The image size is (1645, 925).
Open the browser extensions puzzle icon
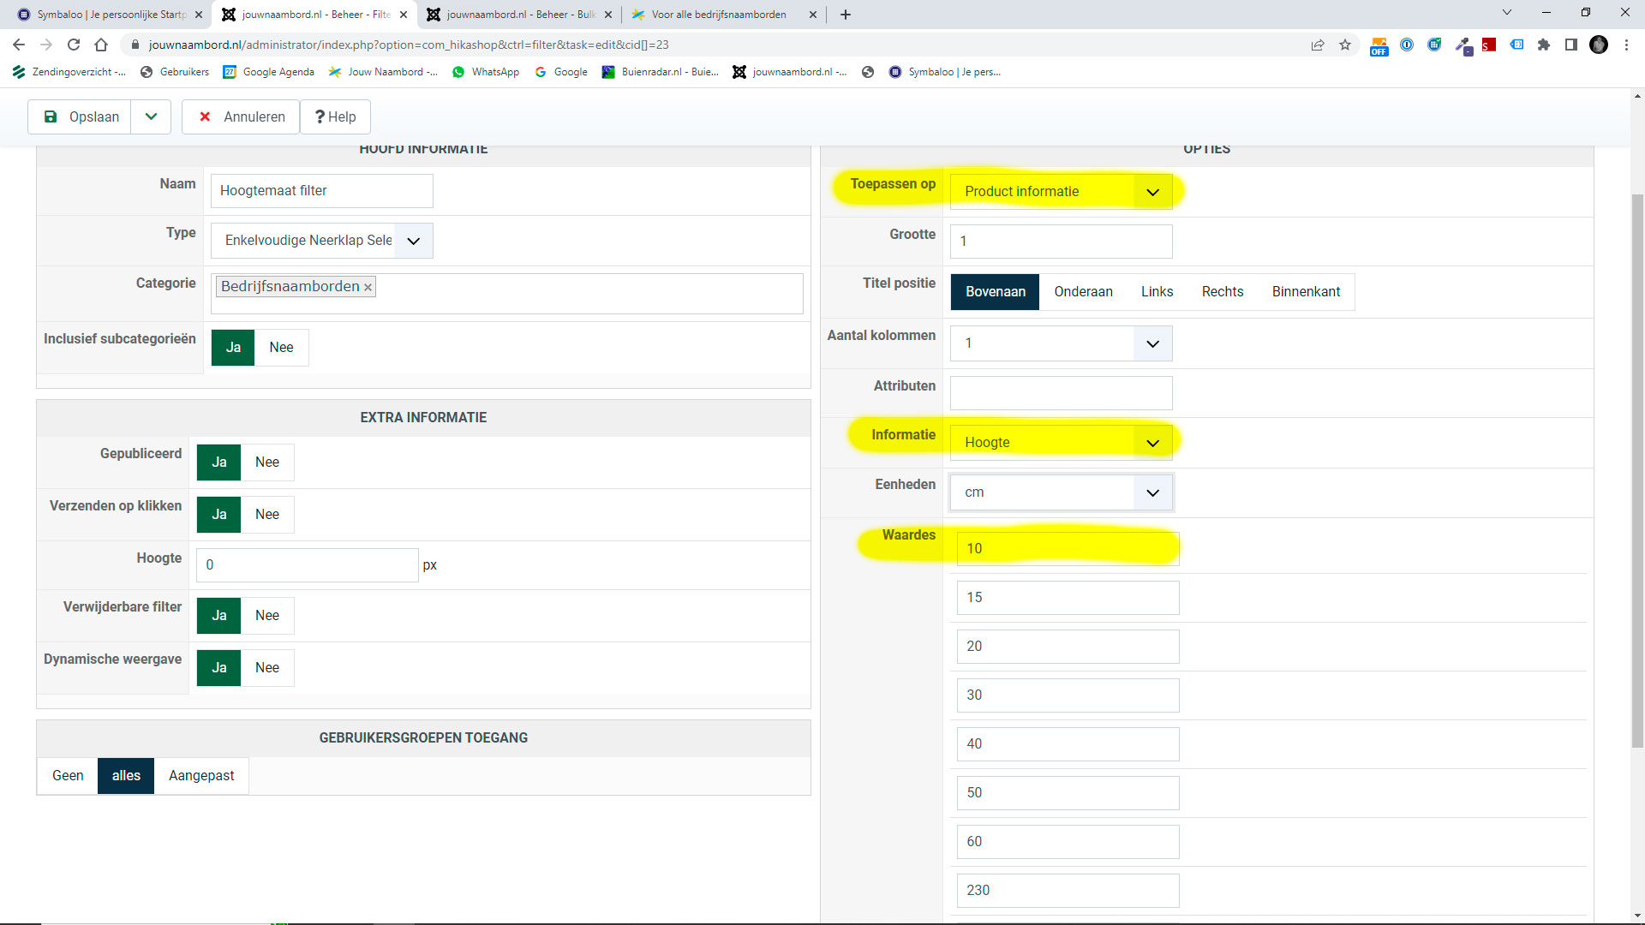[1544, 45]
